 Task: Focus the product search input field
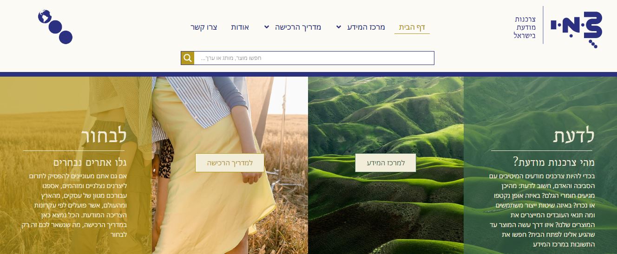[314, 58]
